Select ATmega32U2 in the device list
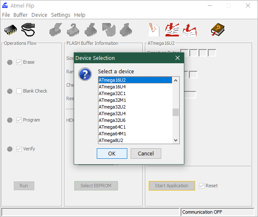This screenshot has height=217, width=258. (135, 107)
